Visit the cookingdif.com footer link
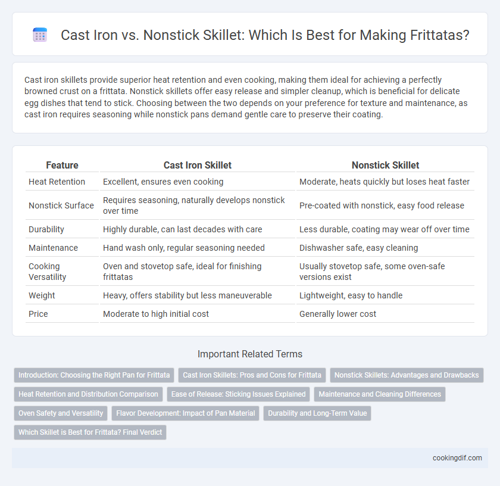 (x=457, y=458)
